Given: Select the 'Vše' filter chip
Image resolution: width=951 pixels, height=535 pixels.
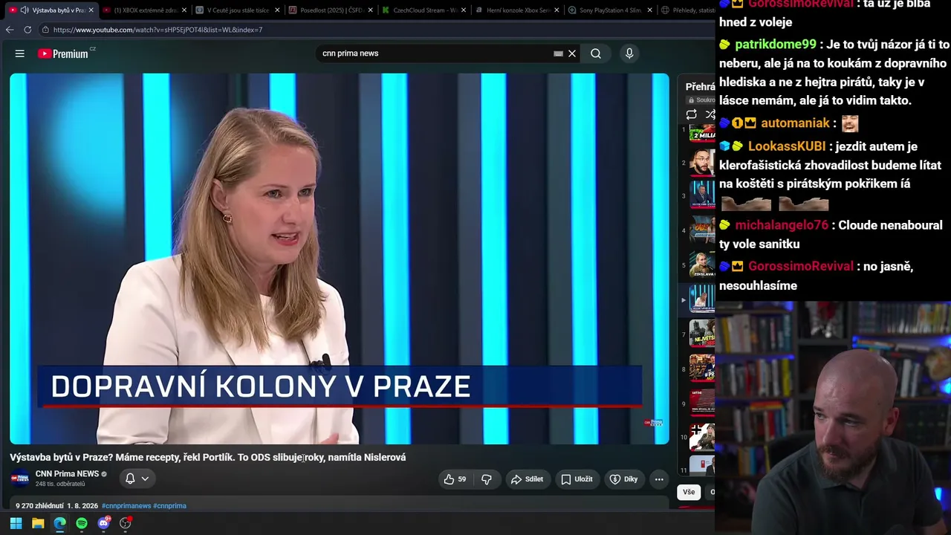Looking at the screenshot, I should (x=689, y=492).
